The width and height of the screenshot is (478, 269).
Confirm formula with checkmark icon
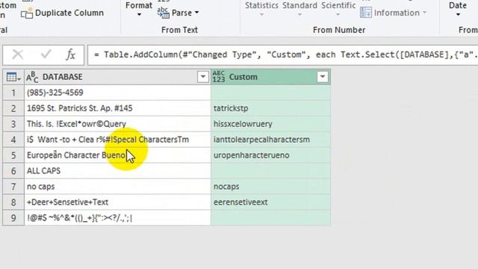(46, 55)
